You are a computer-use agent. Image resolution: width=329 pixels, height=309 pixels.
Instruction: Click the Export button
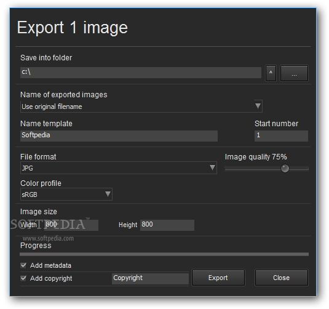pos(218,278)
